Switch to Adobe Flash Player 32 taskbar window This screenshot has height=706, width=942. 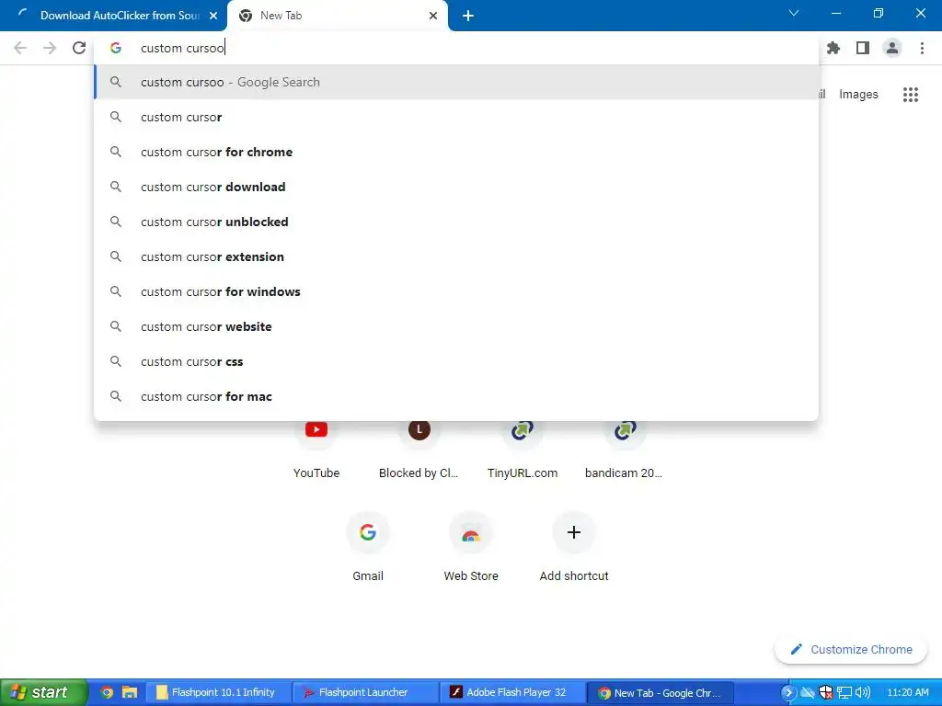[x=511, y=692]
